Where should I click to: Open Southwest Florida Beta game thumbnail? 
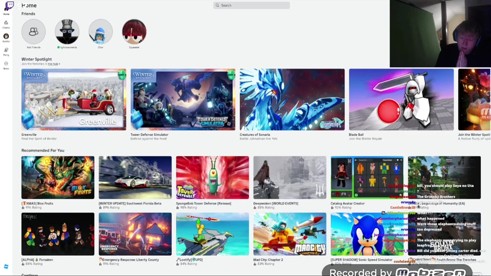pos(135,177)
